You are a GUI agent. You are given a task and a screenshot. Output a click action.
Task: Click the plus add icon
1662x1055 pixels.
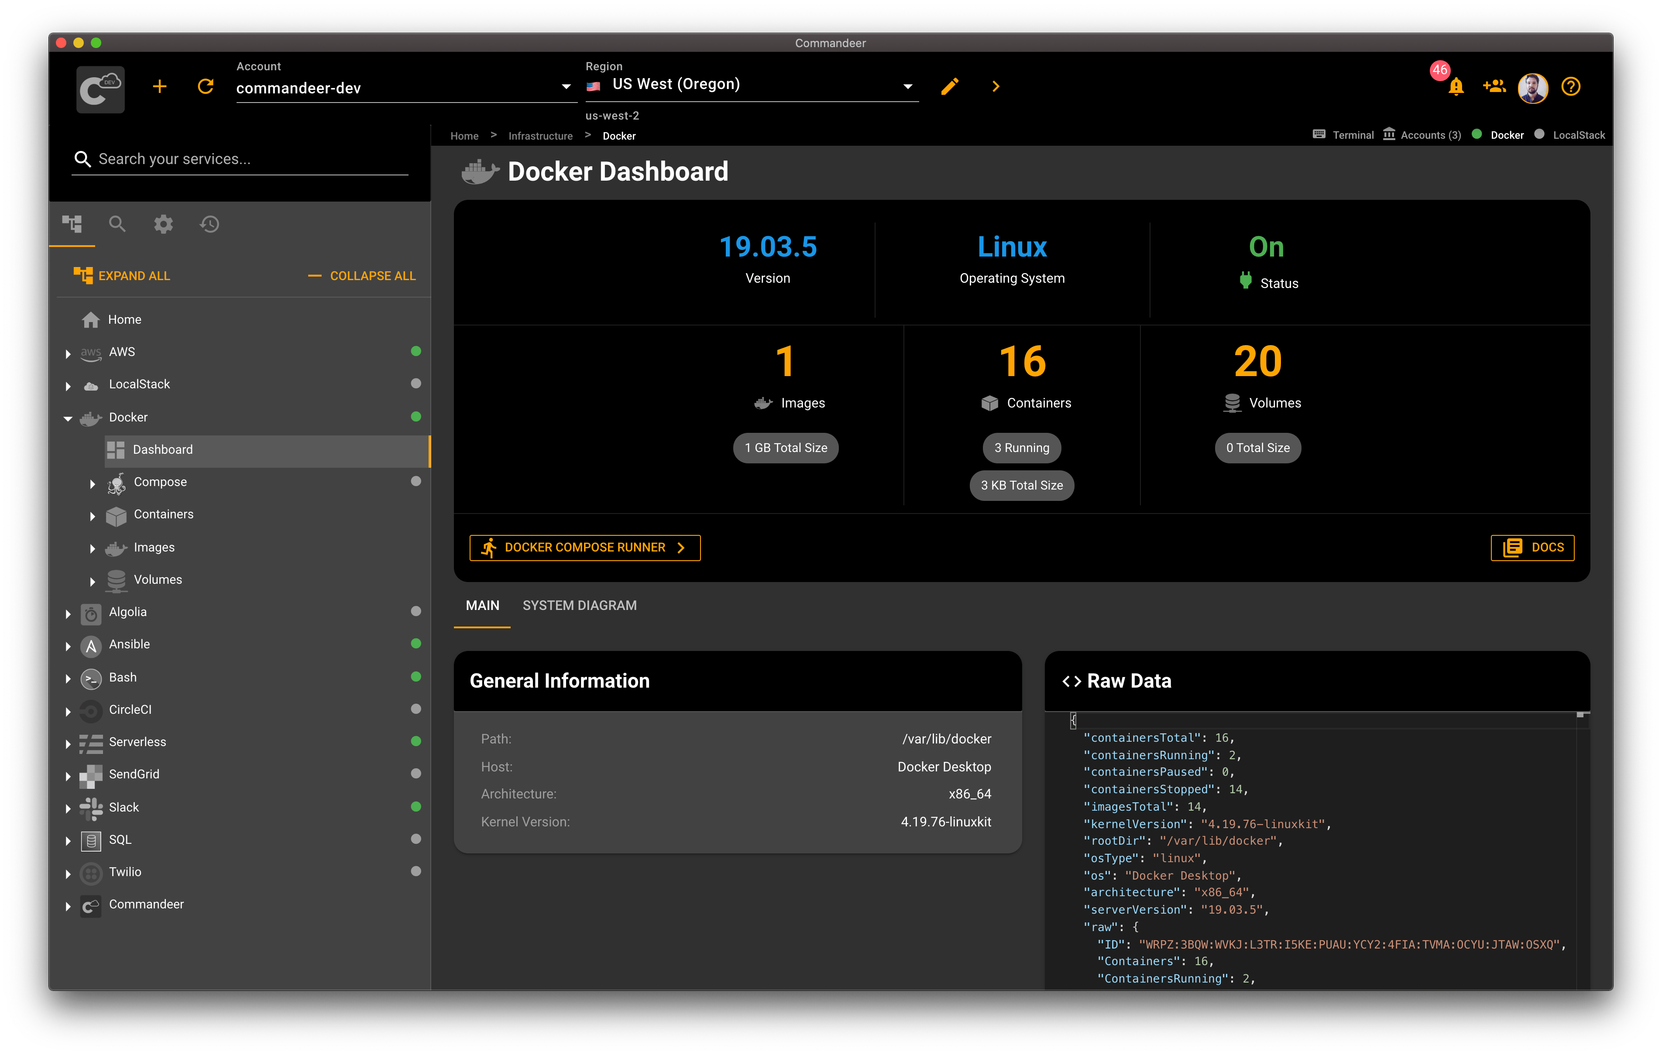159,86
